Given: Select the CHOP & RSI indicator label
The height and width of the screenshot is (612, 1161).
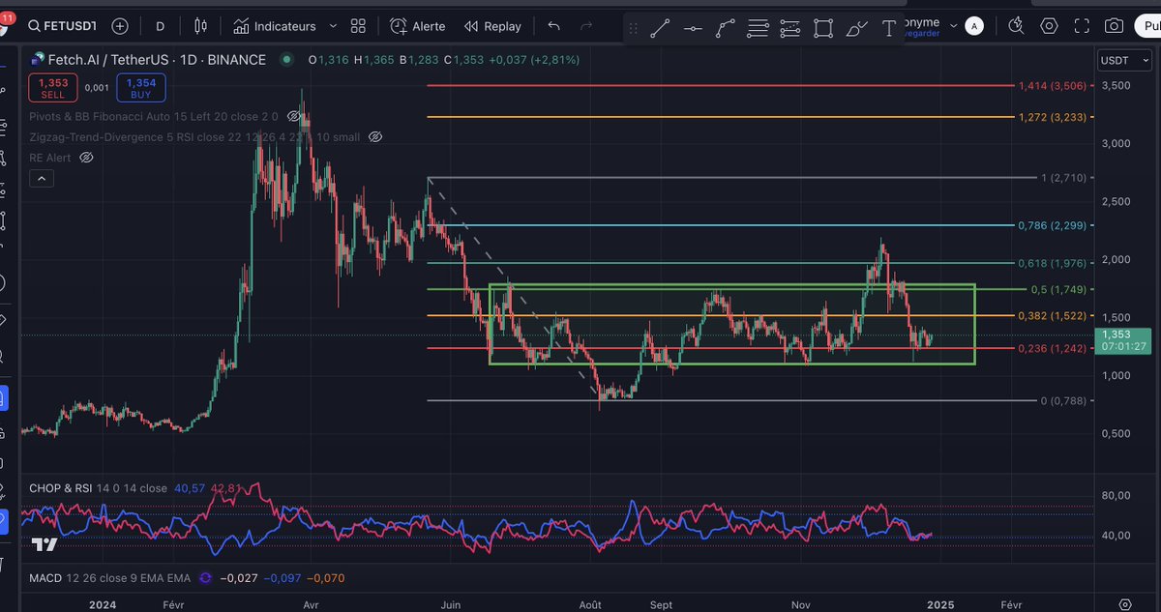Looking at the screenshot, I should (62, 489).
